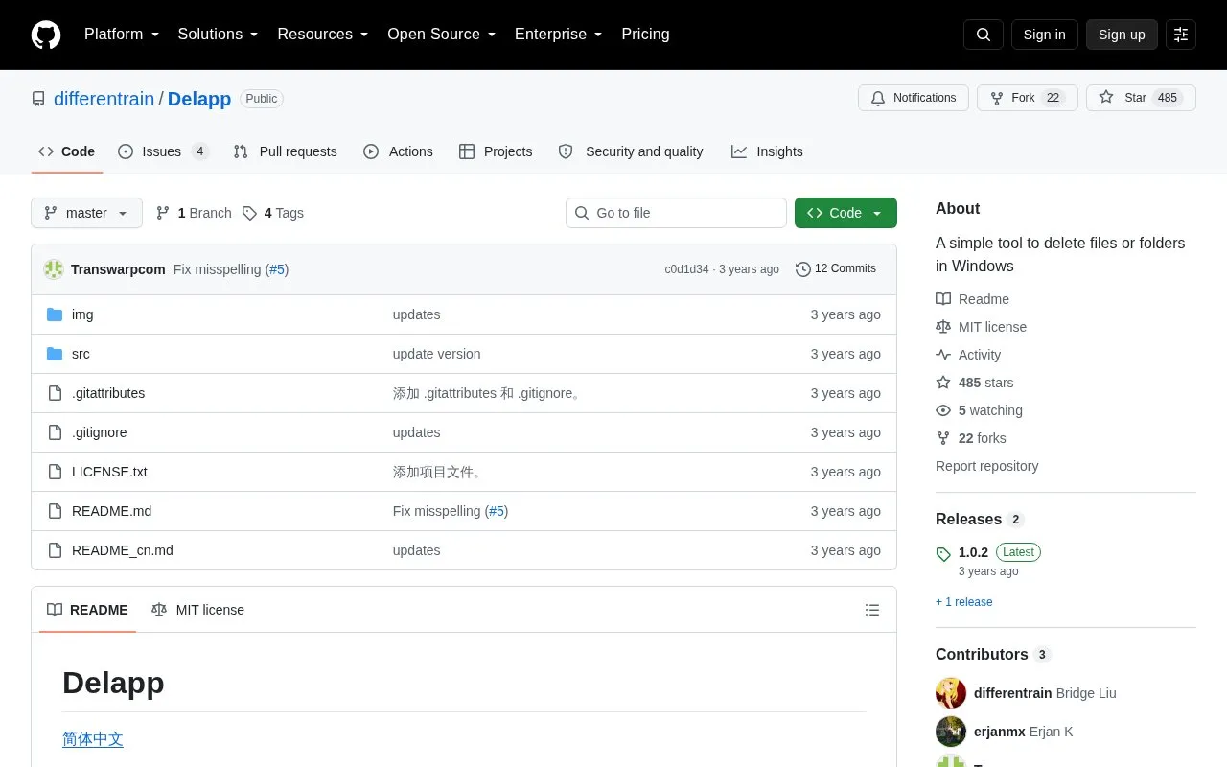Click the file icon beside .gitignore
Screen dimensions: 1227x767
coord(55,432)
